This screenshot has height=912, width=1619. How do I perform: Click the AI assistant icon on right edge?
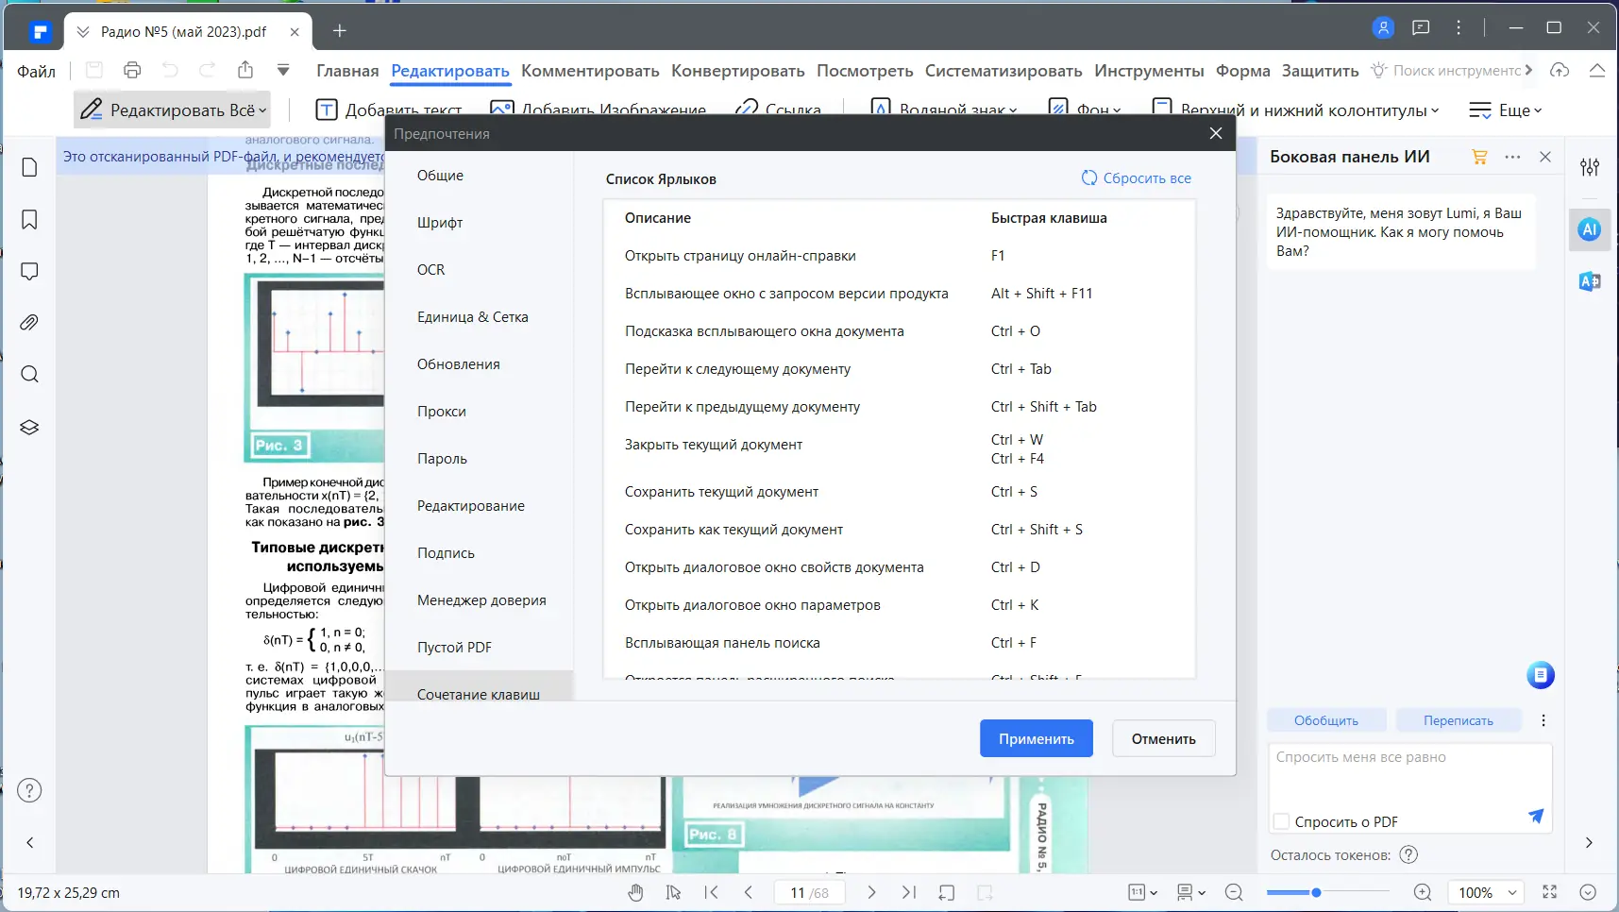tap(1590, 229)
